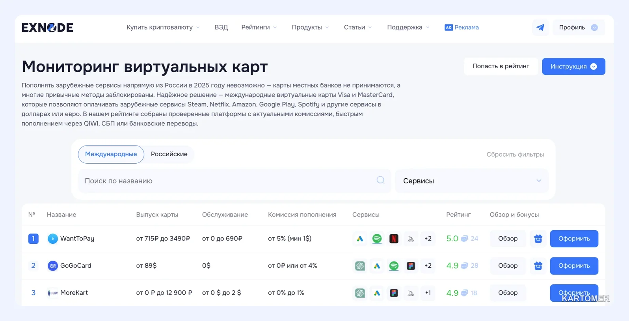Click the Поиск по названию field
This screenshot has height=321, width=629.
[234, 181]
